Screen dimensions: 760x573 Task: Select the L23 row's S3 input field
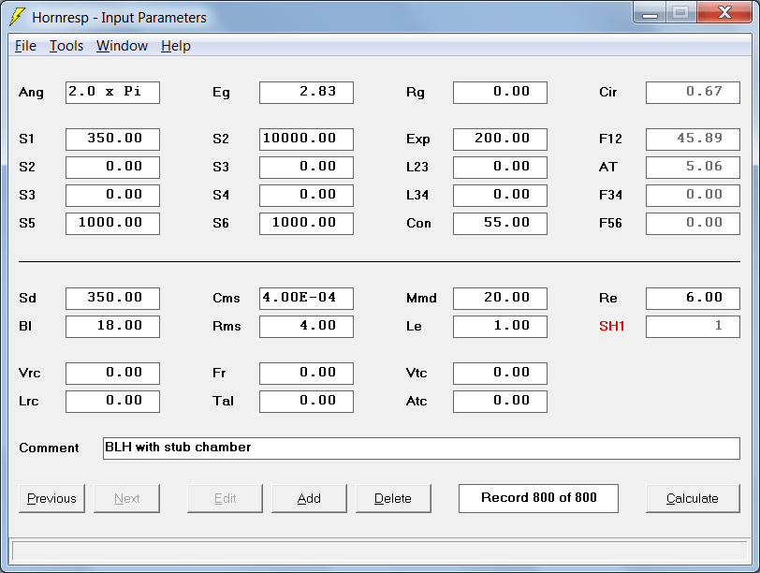pos(306,168)
